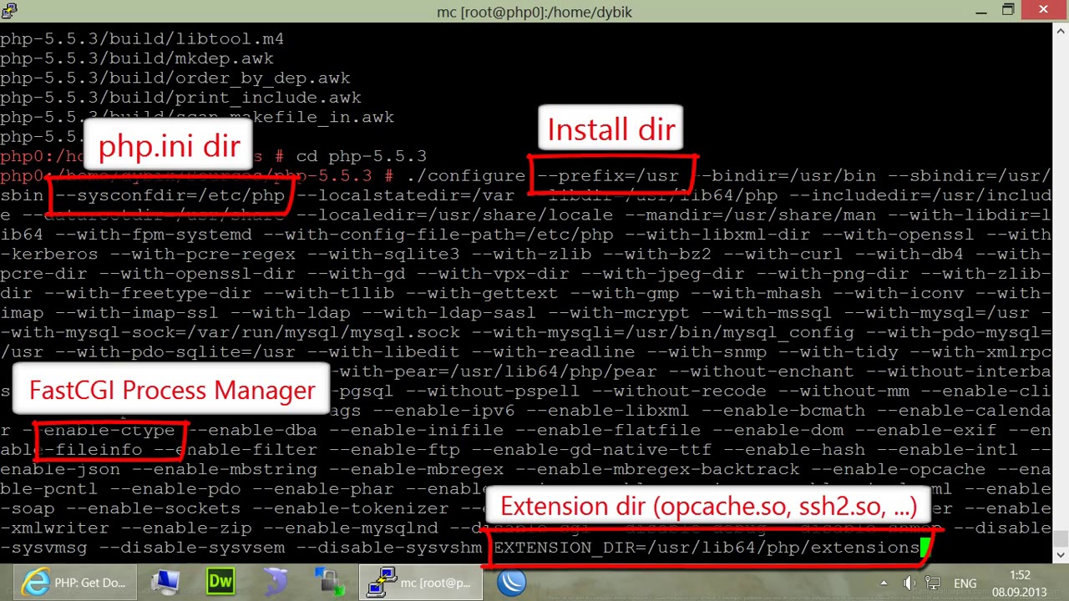1069x601 pixels.
Task: Click the volume icon in the system tray
Action: coord(909,583)
